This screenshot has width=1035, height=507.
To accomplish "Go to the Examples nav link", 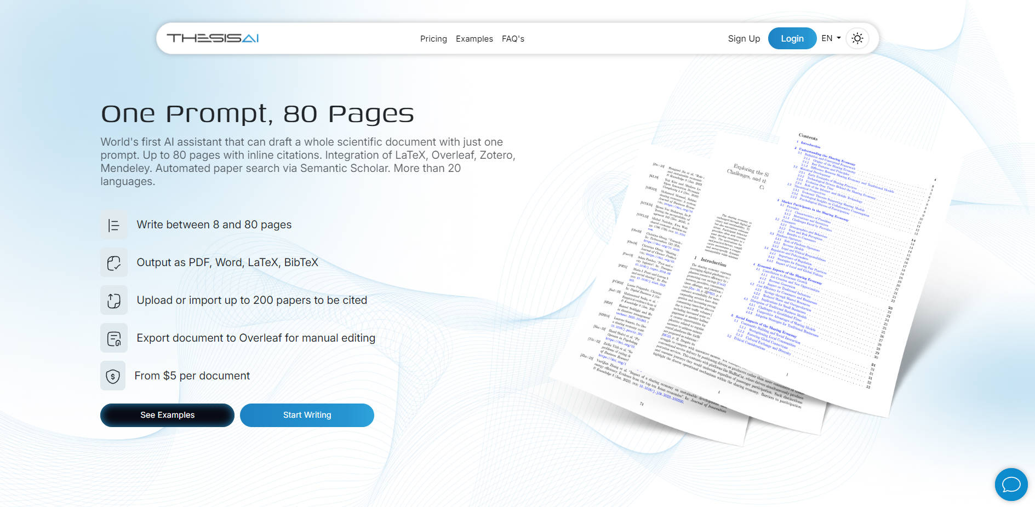I will coord(474,39).
